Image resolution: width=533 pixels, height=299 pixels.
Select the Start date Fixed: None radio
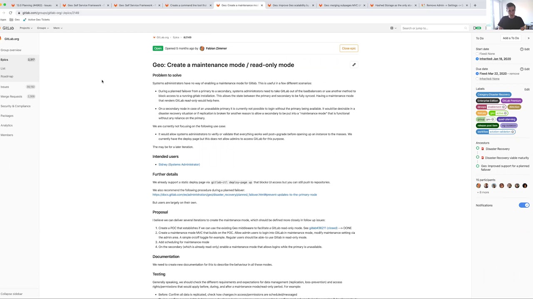[x=477, y=54]
